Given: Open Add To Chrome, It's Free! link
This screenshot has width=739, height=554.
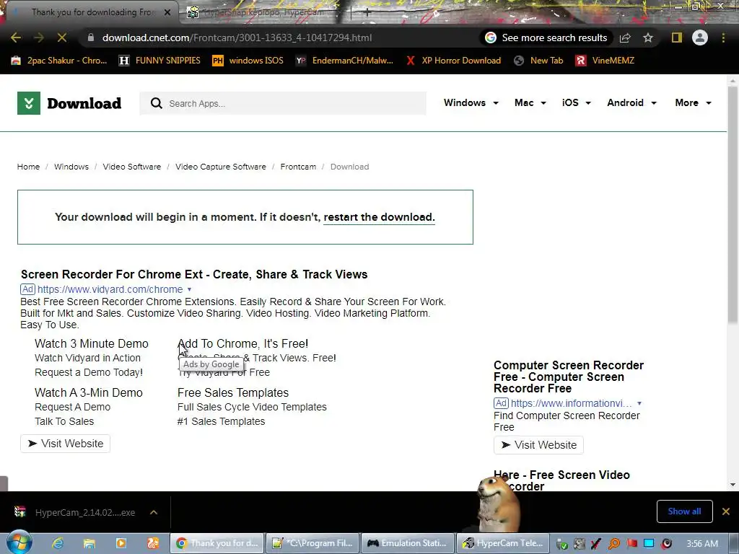Looking at the screenshot, I should pyautogui.click(x=242, y=344).
